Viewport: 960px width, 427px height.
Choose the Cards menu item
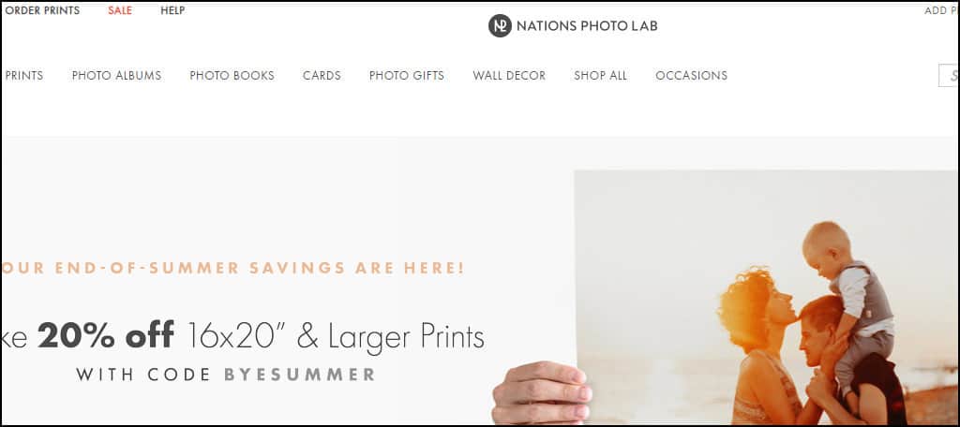[322, 75]
